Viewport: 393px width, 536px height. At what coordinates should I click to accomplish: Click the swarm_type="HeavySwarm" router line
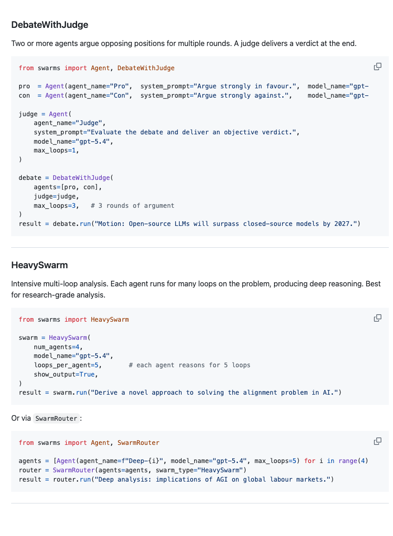click(132, 470)
